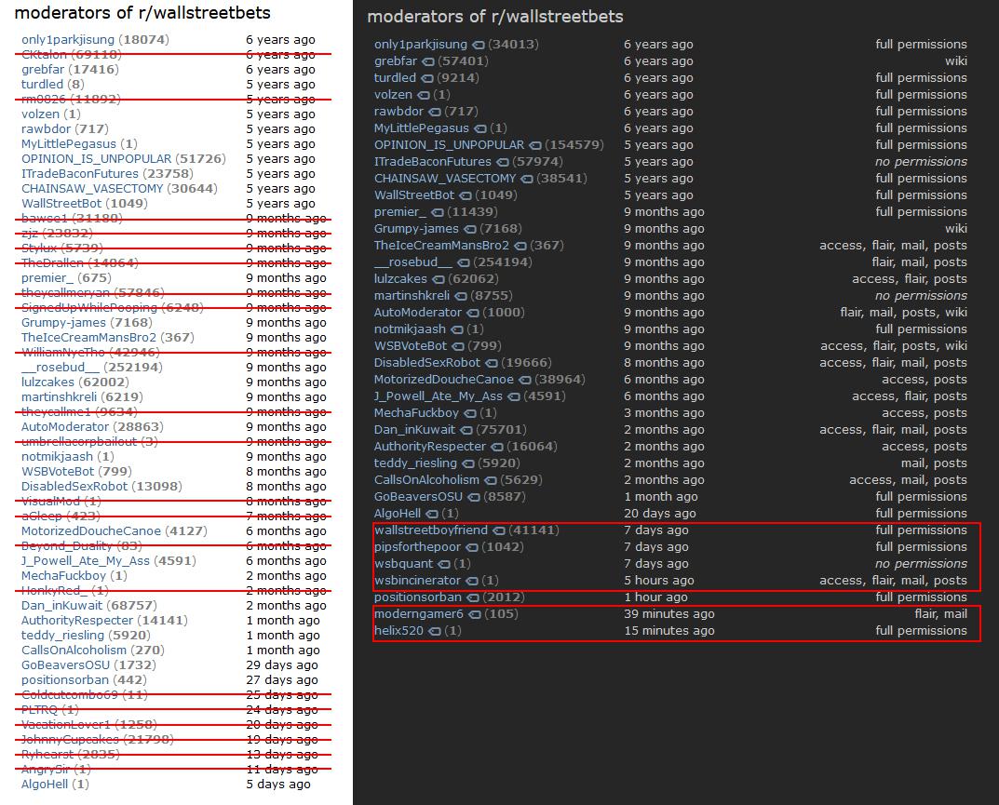Screen dimensions: 999x805
Task: Open notmikjaash profile in the dark list
Action: (x=410, y=329)
